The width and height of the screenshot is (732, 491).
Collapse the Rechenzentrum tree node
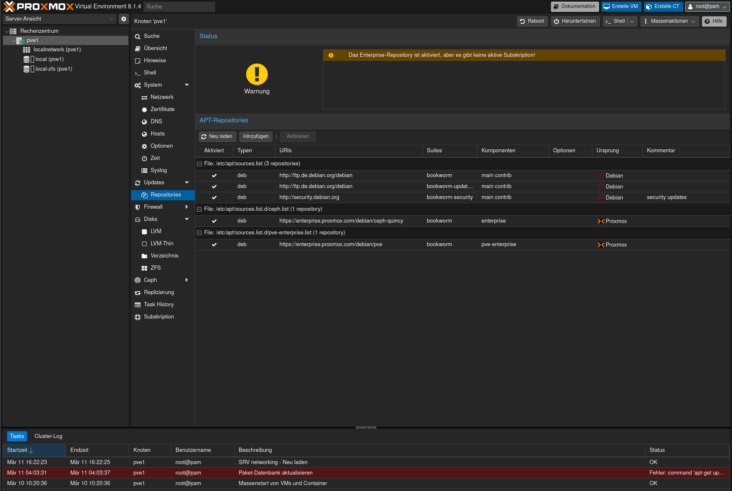click(7, 32)
